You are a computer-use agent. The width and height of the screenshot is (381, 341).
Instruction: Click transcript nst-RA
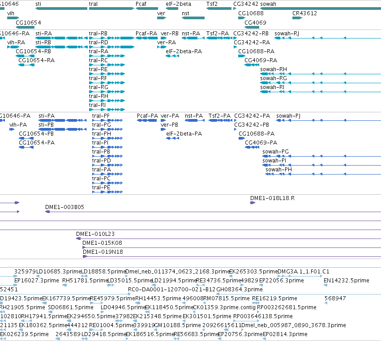[x=193, y=38]
